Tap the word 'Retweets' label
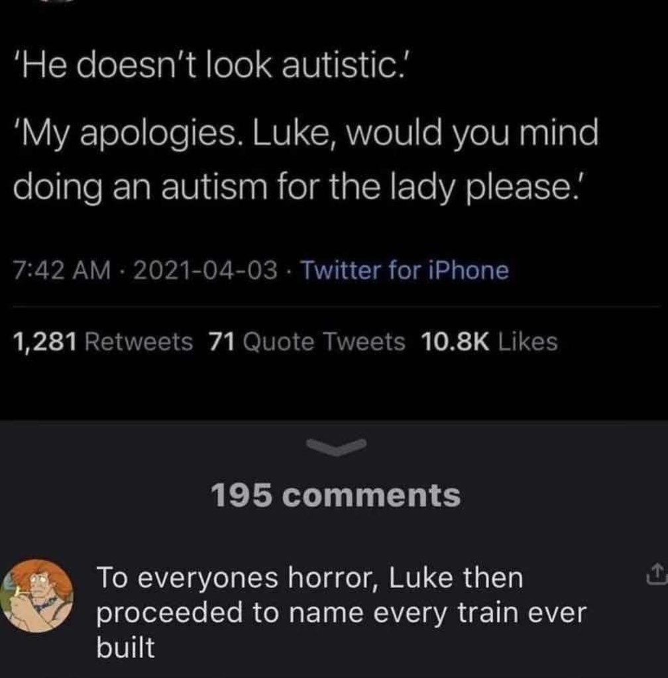 pyautogui.click(x=139, y=342)
